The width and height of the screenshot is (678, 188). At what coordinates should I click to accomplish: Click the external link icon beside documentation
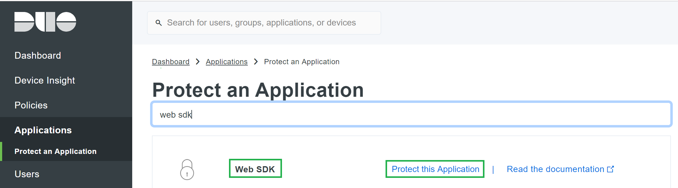coord(611,169)
